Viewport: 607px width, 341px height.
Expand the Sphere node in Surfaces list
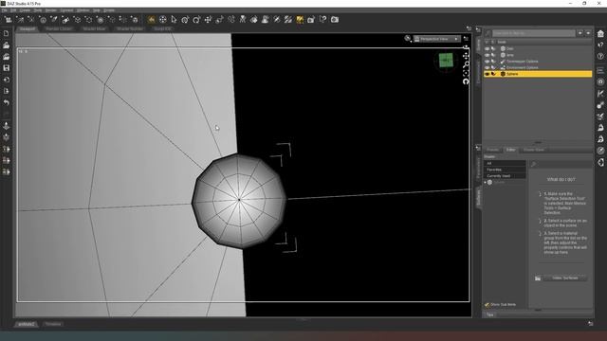[x=485, y=182]
